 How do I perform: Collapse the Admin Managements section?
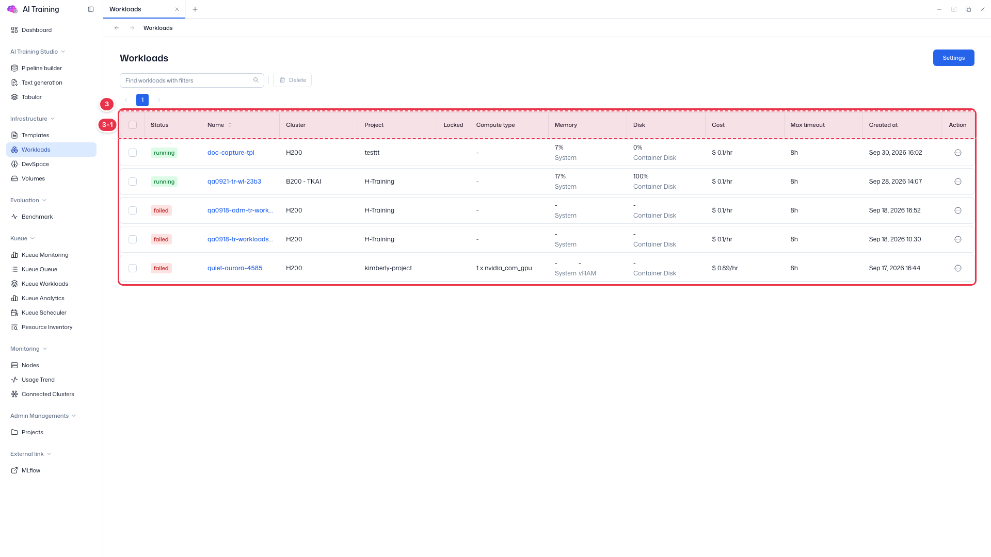(x=43, y=416)
